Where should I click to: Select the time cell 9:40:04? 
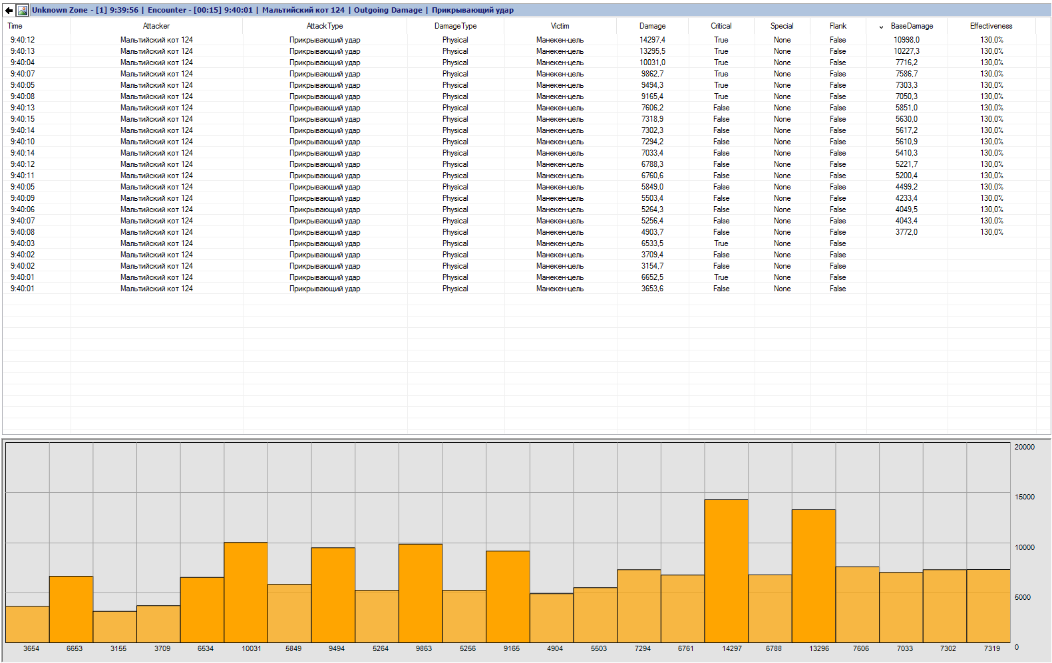click(x=23, y=63)
